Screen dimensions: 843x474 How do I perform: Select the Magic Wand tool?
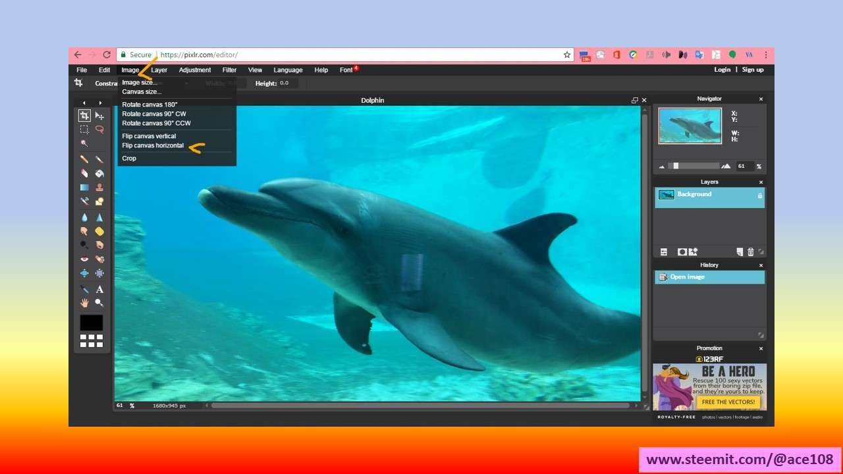pos(84,143)
